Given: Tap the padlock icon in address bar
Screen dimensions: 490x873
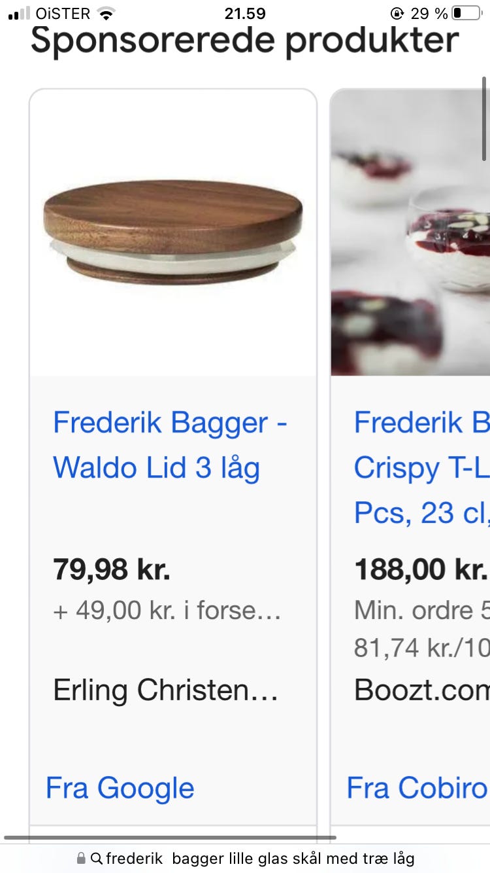Looking at the screenshot, I should coord(81,858).
